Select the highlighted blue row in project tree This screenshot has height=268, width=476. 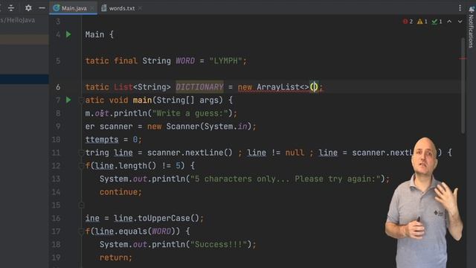click(x=25, y=79)
